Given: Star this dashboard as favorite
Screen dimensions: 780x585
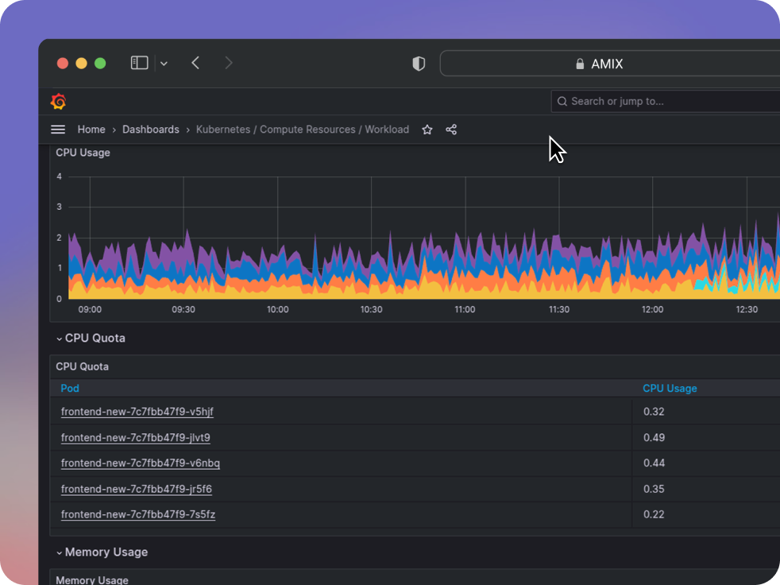Looking at the screenshot, I should [x=427, y=130].
